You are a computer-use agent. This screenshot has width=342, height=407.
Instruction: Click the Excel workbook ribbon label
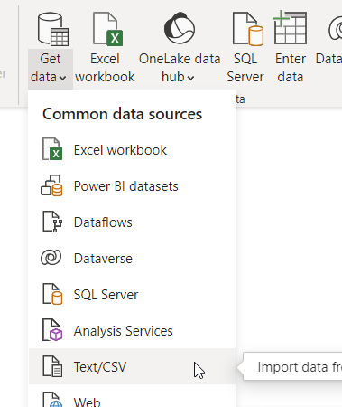(105, 68)
